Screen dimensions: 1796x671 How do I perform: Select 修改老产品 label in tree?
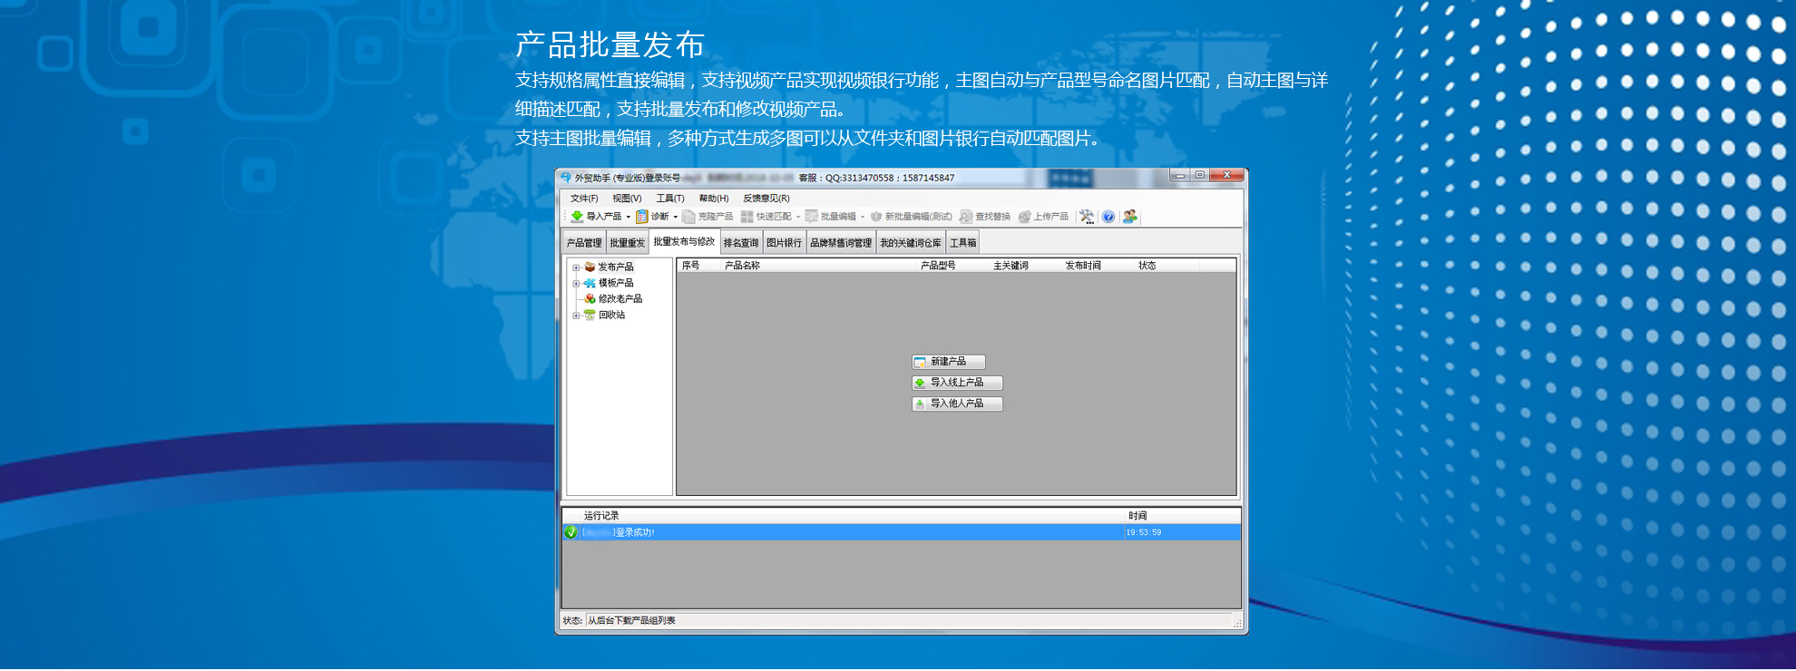pyautogui.click(x=620, y=299)
